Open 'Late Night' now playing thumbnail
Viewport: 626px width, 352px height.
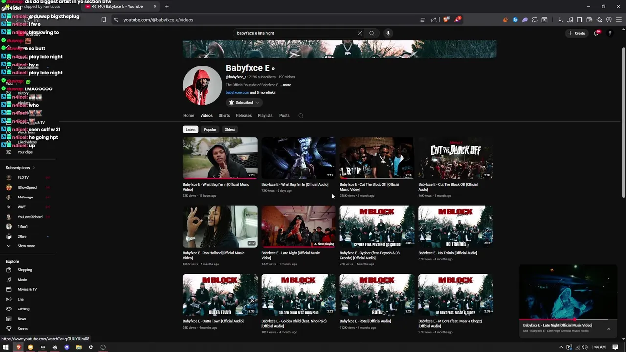click(x=298, y=226)
